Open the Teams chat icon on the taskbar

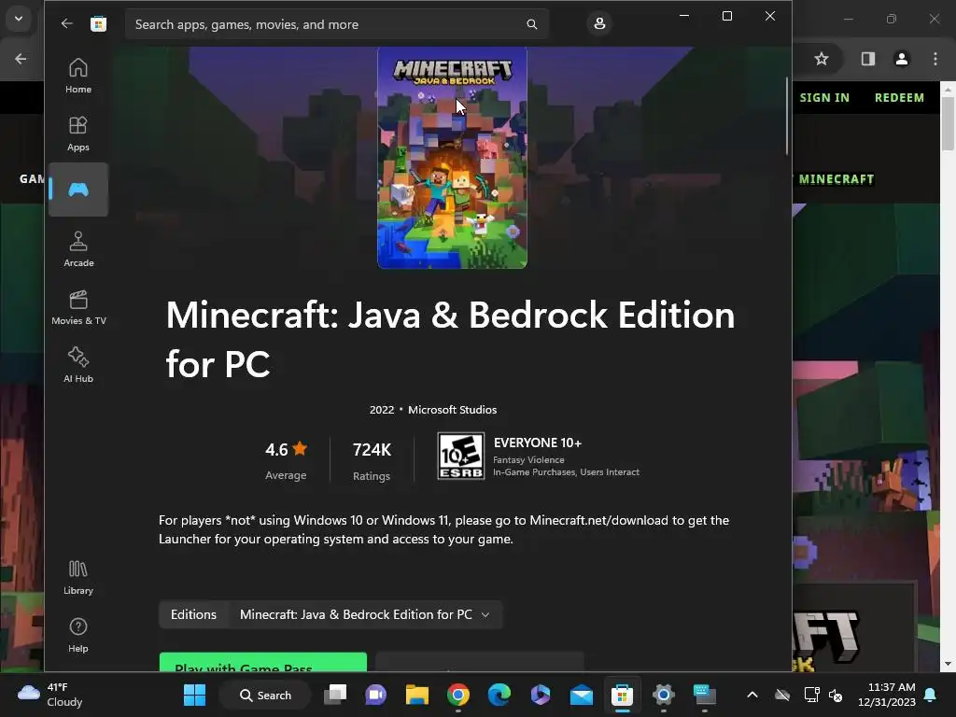tap(375, 695)
